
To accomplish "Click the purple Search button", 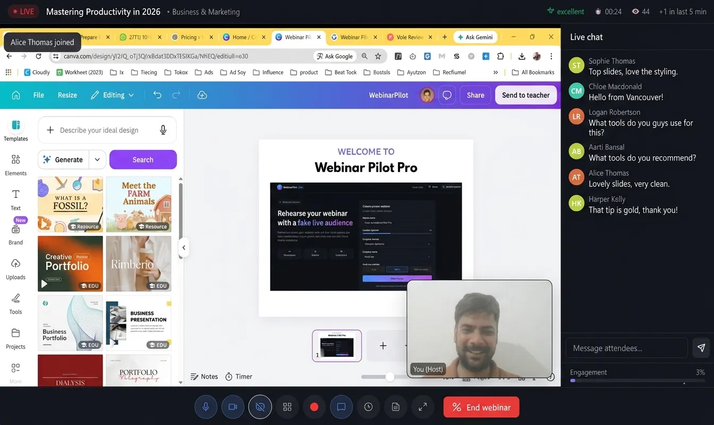I will click(x=143, y=159).
